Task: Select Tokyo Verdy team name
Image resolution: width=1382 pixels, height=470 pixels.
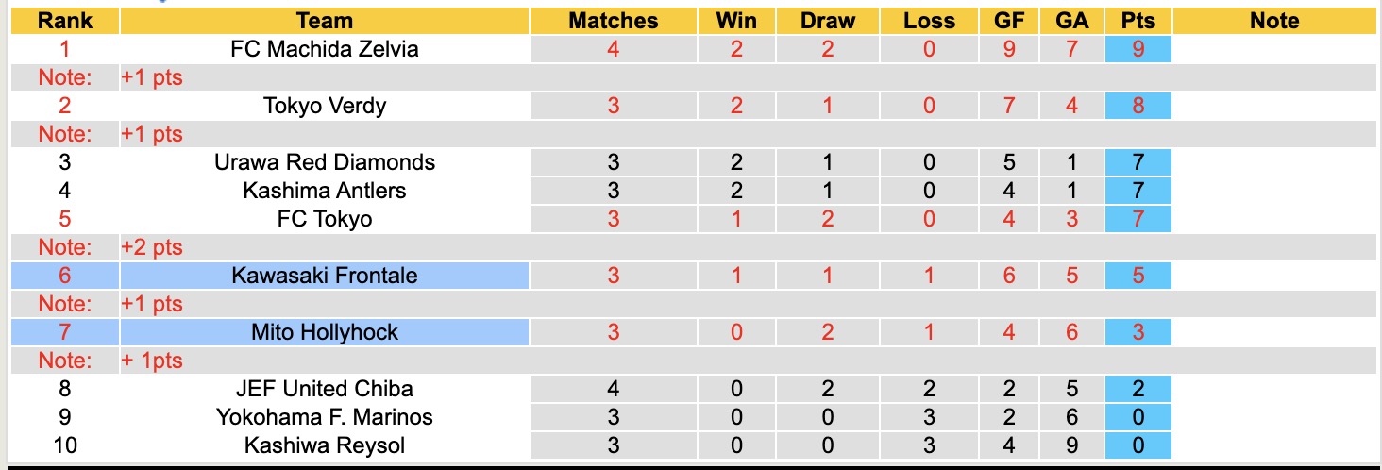Action: (x=324, y=106)
